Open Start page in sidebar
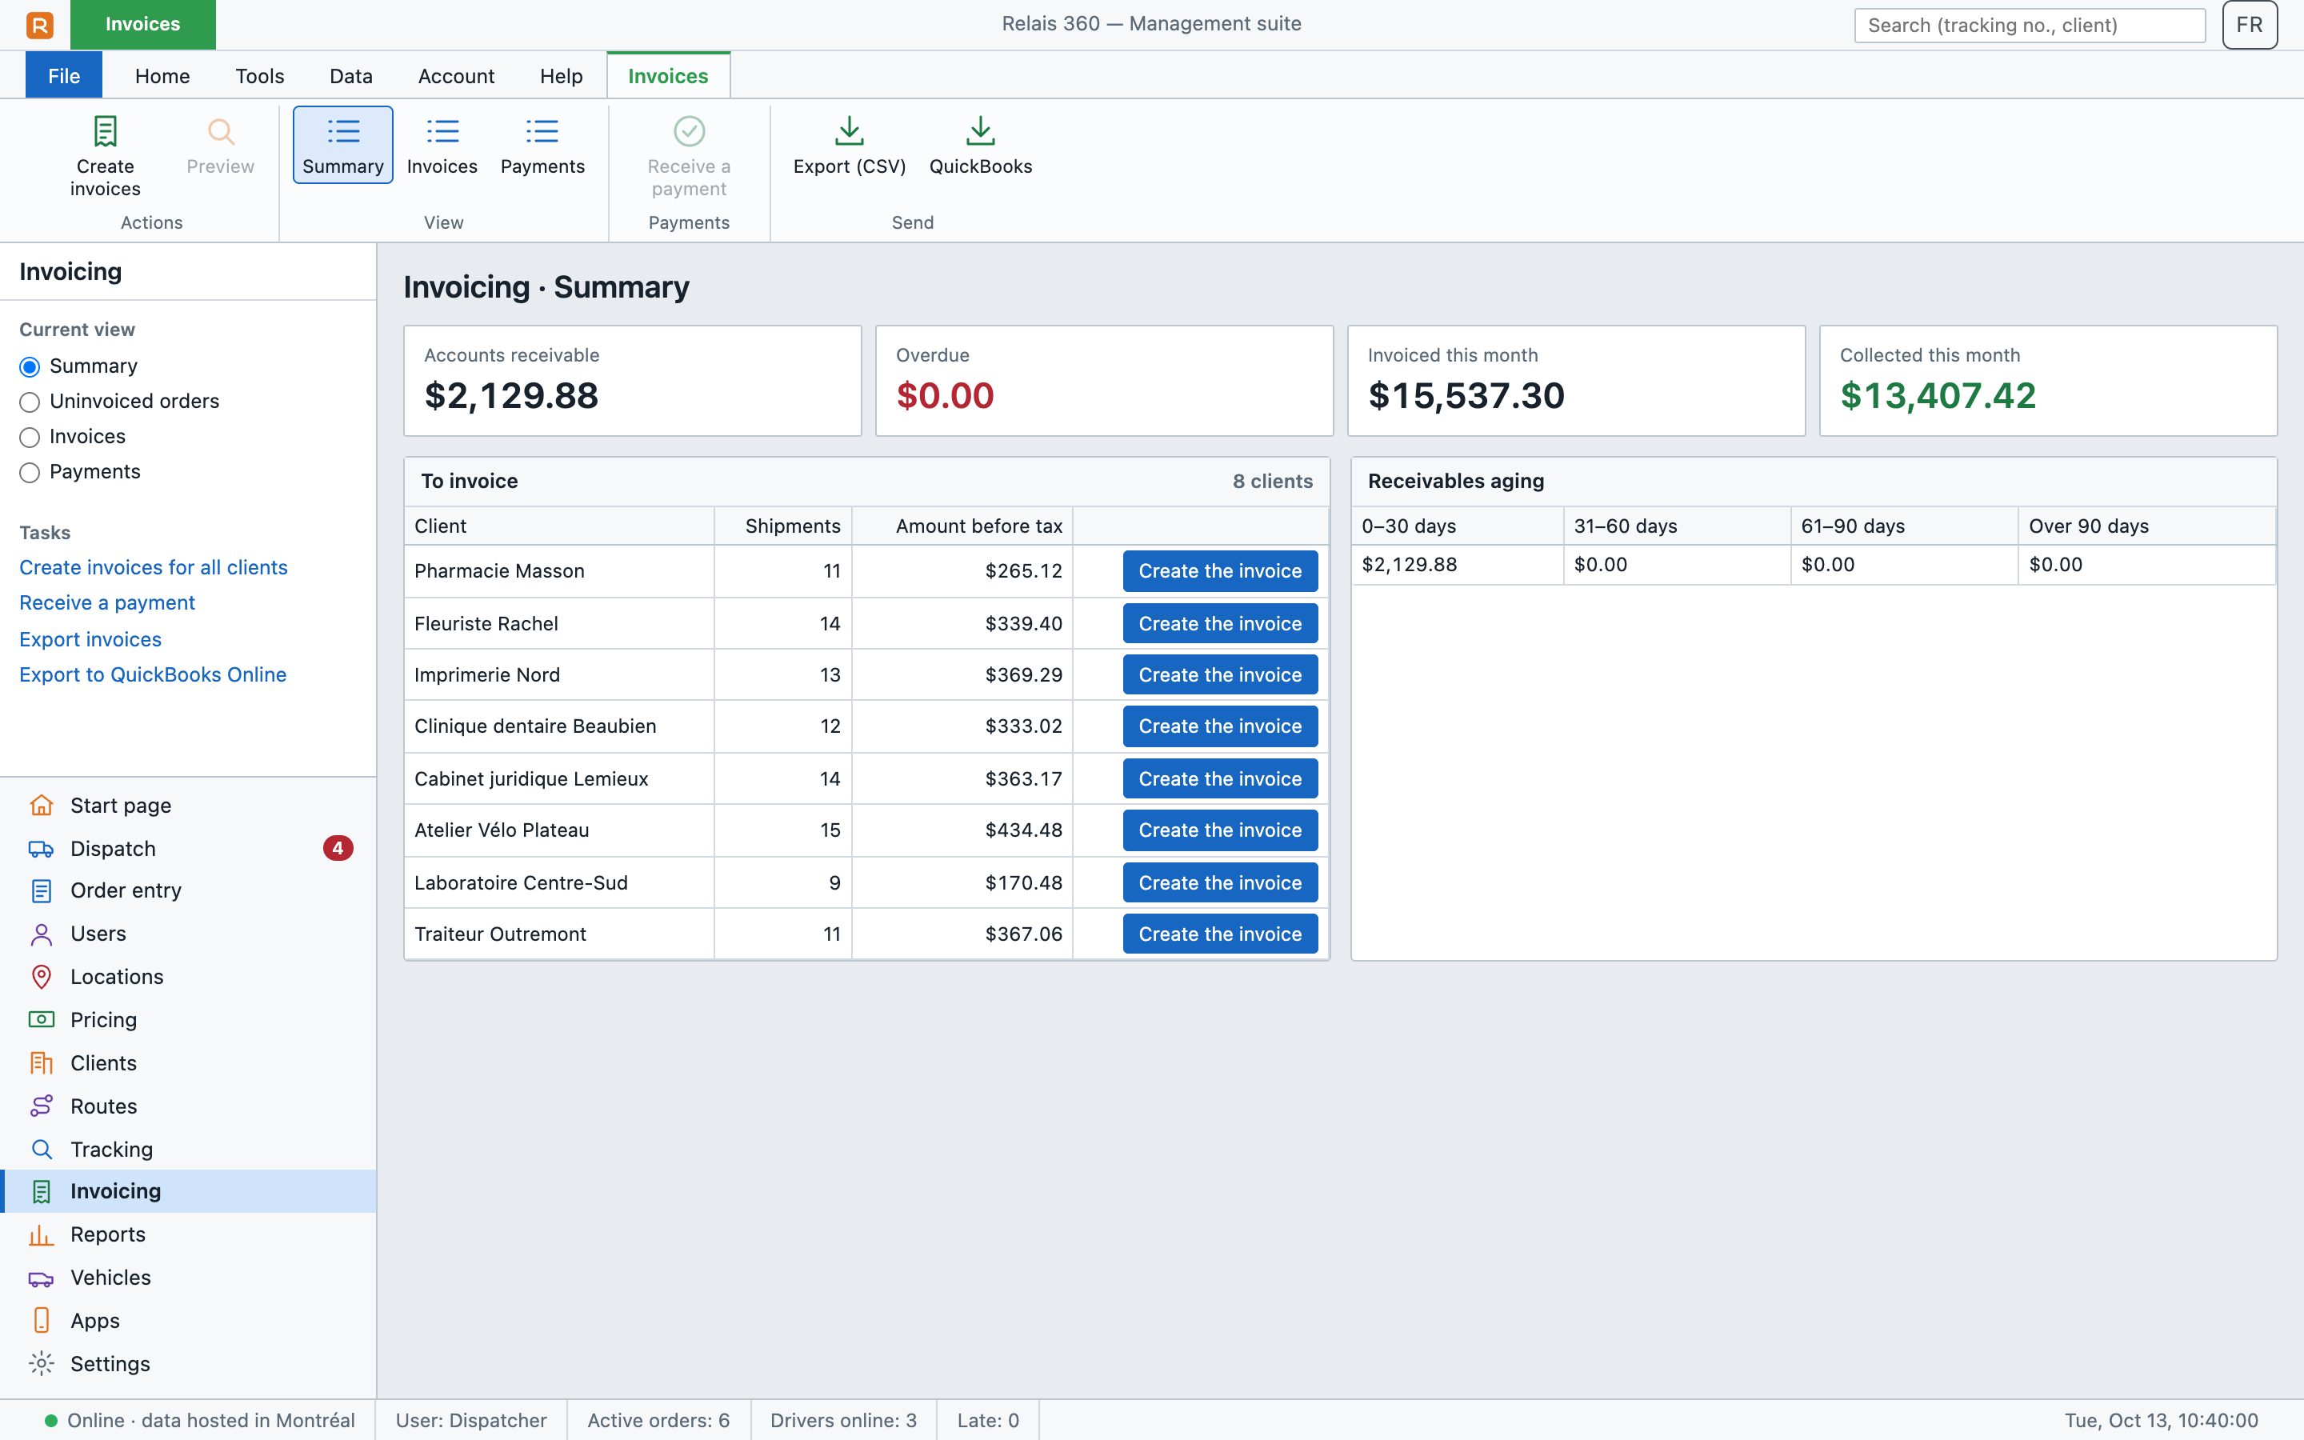The width and height of the screenshot is (2304, 1440). (189, 805)
